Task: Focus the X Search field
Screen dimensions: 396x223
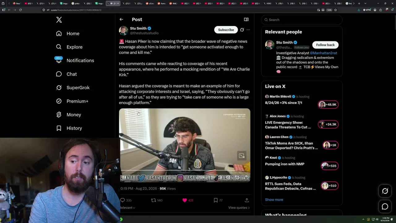Action: (302, 20)
